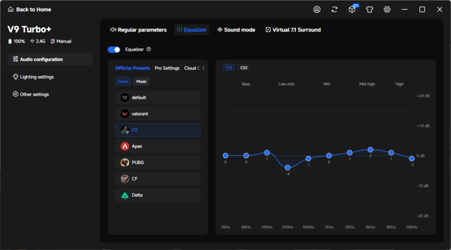Switch to the Sound mode tab
This screenshot has height=250, width=451.
(236, 30)
